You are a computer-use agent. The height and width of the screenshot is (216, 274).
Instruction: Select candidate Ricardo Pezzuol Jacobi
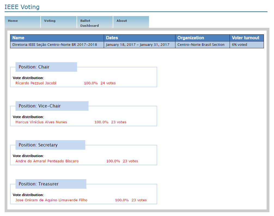point(36,83)
